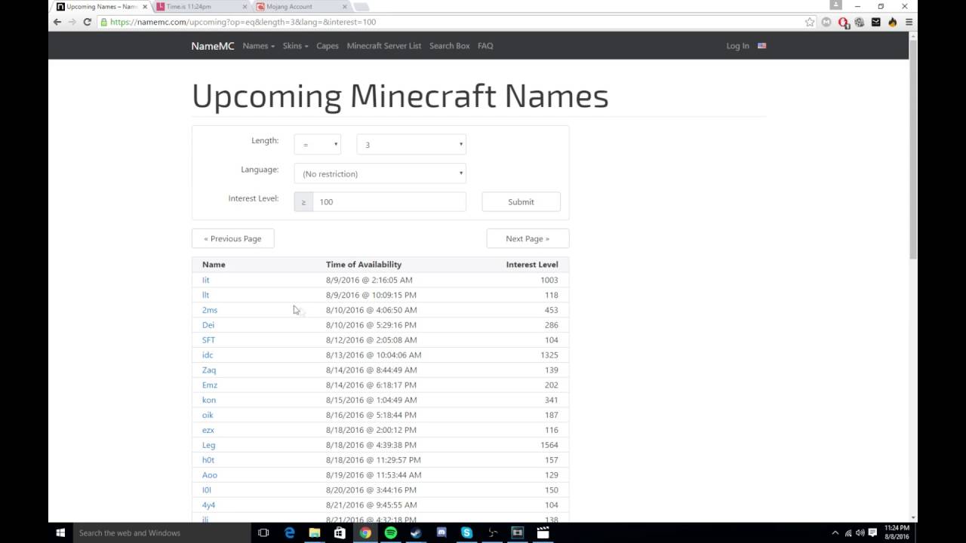Open the Capes page
The image size is (966, 543).
(x=328, y=46)
